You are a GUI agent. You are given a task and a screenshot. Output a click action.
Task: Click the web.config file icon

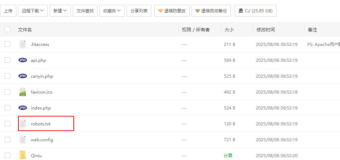[23, 140]
